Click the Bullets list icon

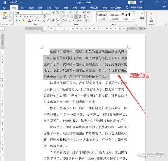point(64,13)
